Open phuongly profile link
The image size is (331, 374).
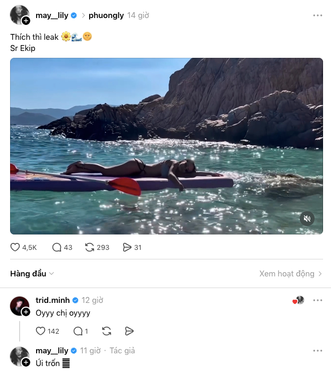[x=106, y=15]
